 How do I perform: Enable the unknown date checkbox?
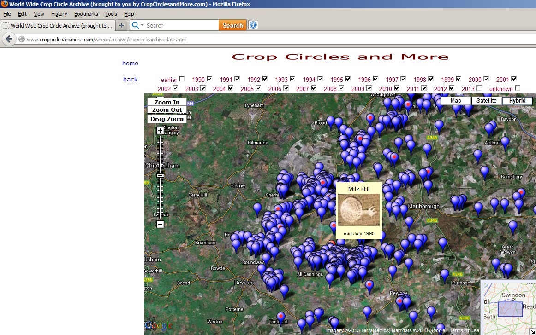518,88
